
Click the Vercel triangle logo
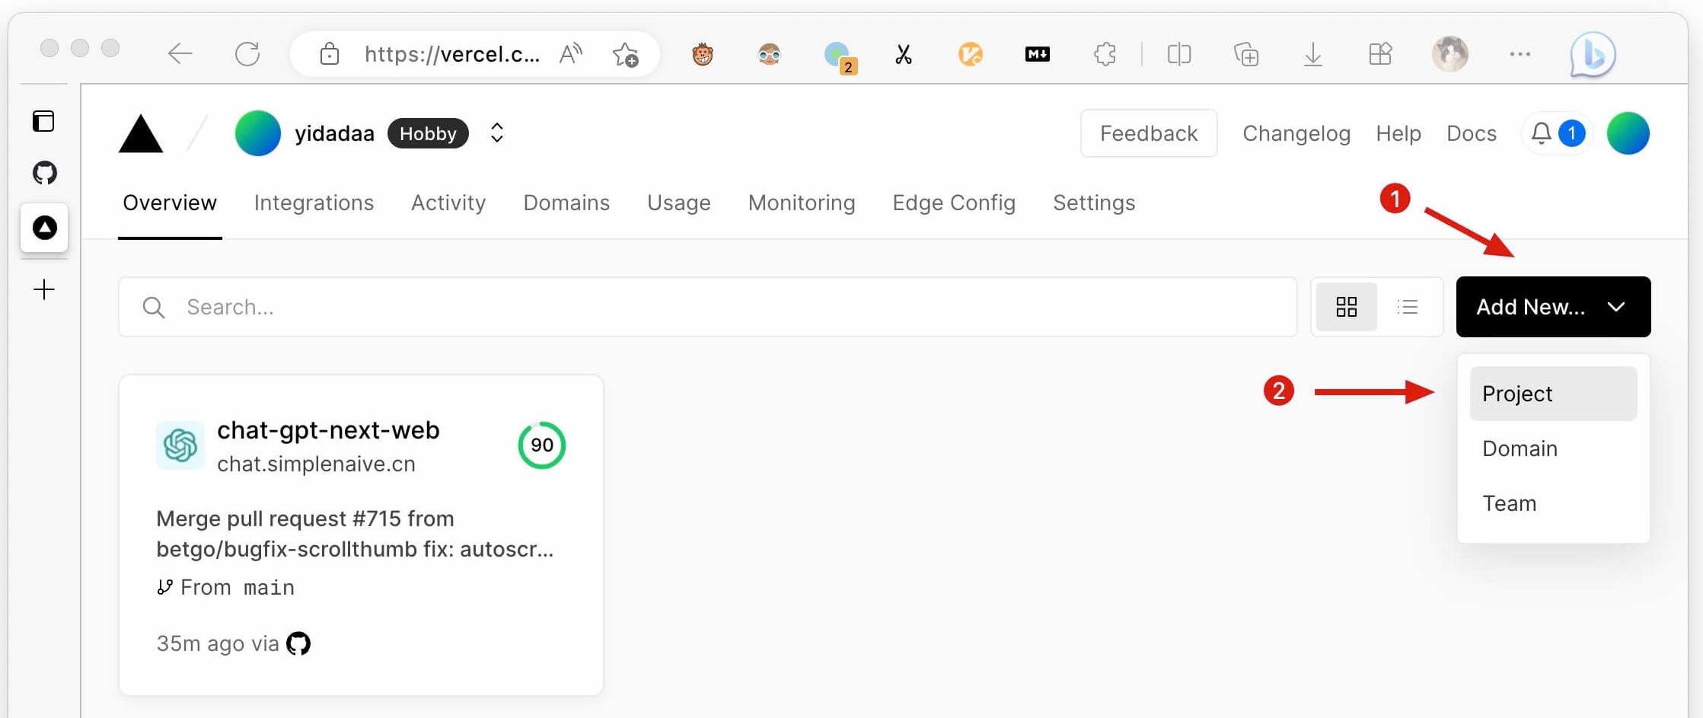[x=141, y=134]
